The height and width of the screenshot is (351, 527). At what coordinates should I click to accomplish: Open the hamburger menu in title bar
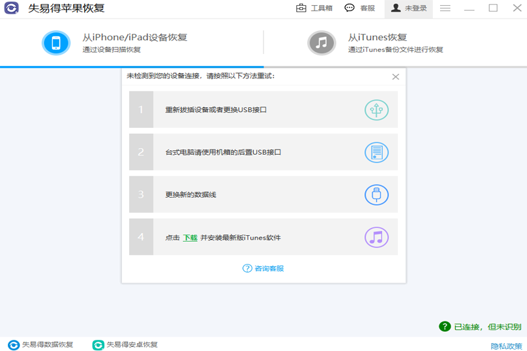coord(445,8)
